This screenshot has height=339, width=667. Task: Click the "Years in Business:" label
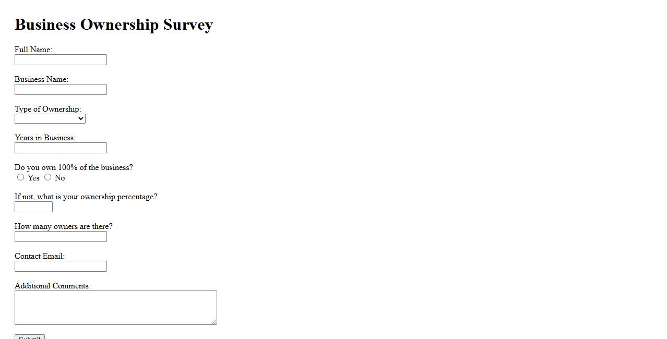45,138
